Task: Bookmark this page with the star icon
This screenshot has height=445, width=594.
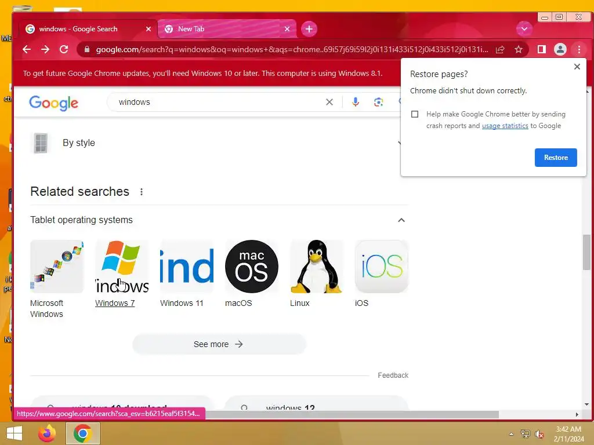Action: (518, 49)
